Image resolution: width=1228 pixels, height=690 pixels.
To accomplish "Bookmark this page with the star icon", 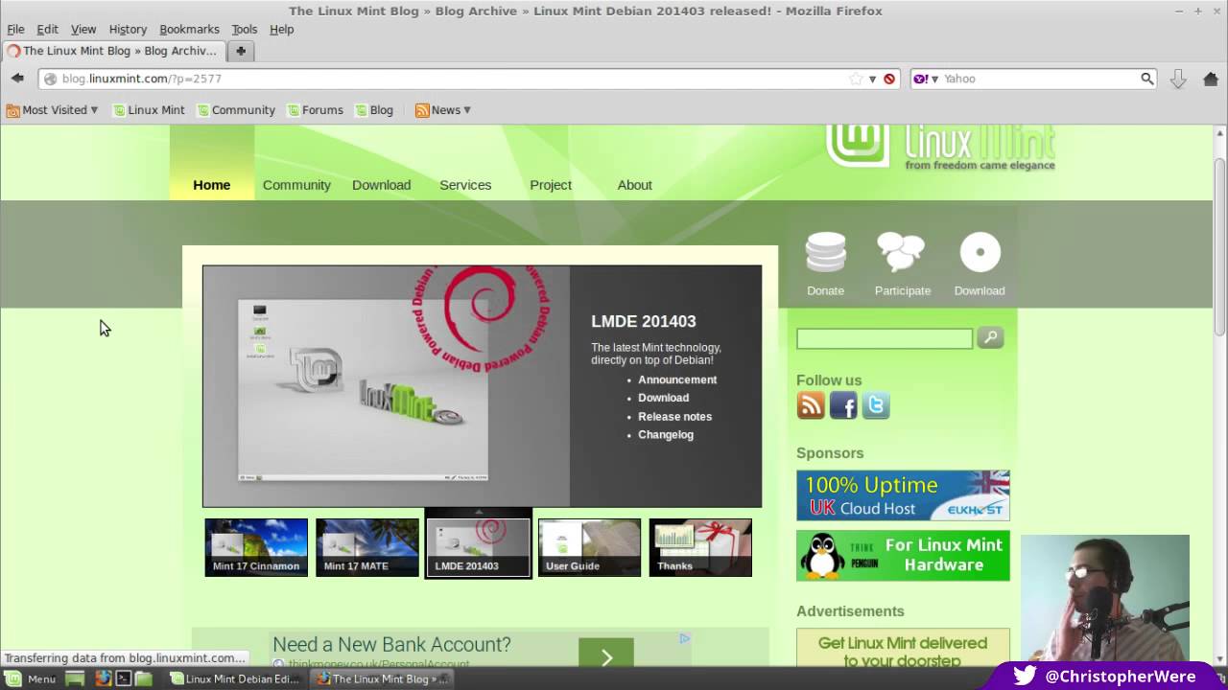I will (x=856, y=79).
